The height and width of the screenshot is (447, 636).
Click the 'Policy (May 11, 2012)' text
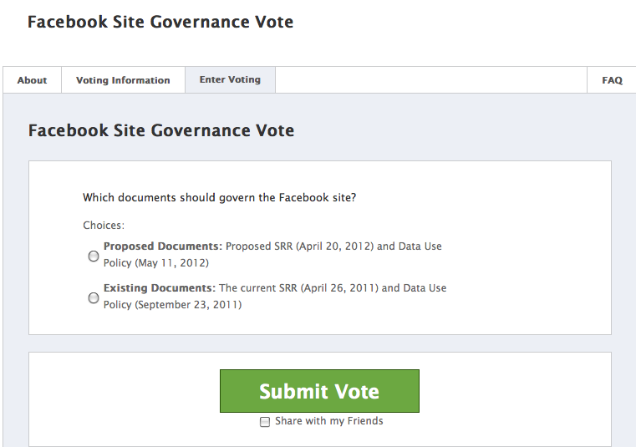tap(156, 263)
